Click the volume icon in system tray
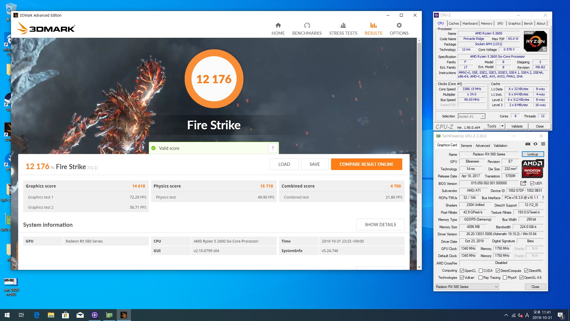570x321 pixels. [x=520, y=315]
